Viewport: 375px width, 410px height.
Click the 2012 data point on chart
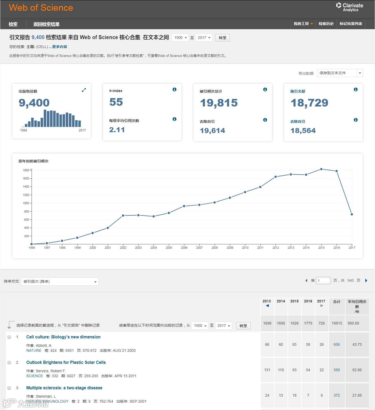(x=275, y=177)
